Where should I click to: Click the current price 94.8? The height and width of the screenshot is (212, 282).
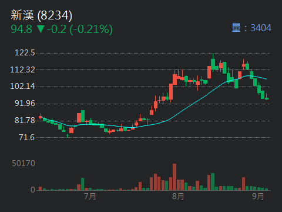[21, 29]
